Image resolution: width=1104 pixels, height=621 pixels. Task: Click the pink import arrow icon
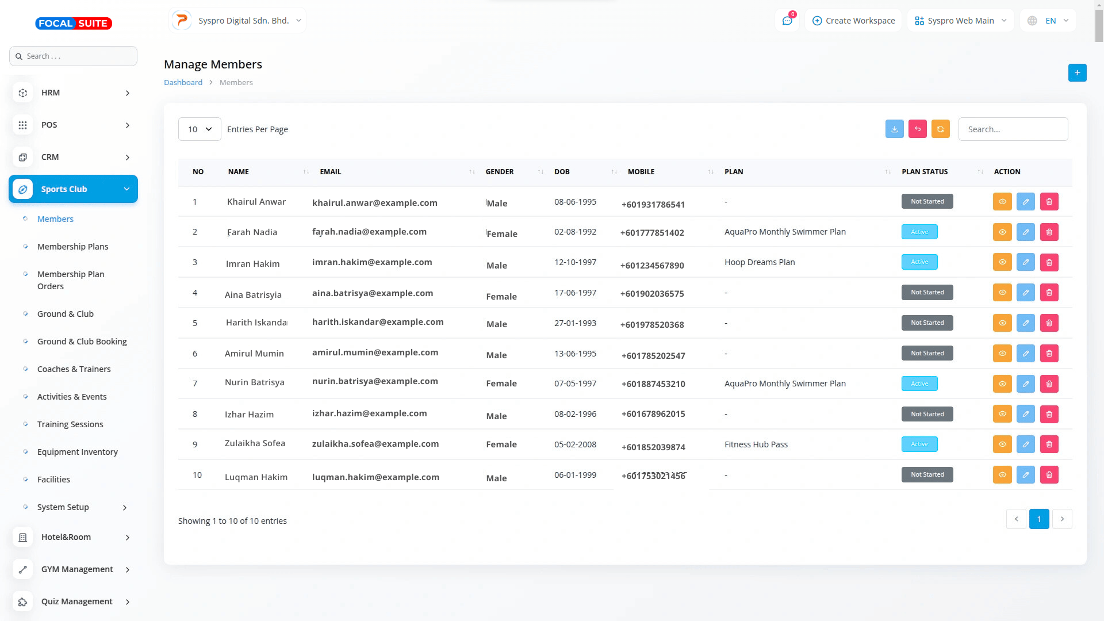tap(918, 129)
